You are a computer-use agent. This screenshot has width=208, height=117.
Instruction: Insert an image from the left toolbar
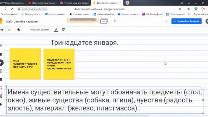point(1,79)
